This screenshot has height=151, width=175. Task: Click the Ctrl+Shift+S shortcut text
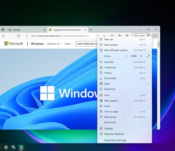[x=140, y=101]
